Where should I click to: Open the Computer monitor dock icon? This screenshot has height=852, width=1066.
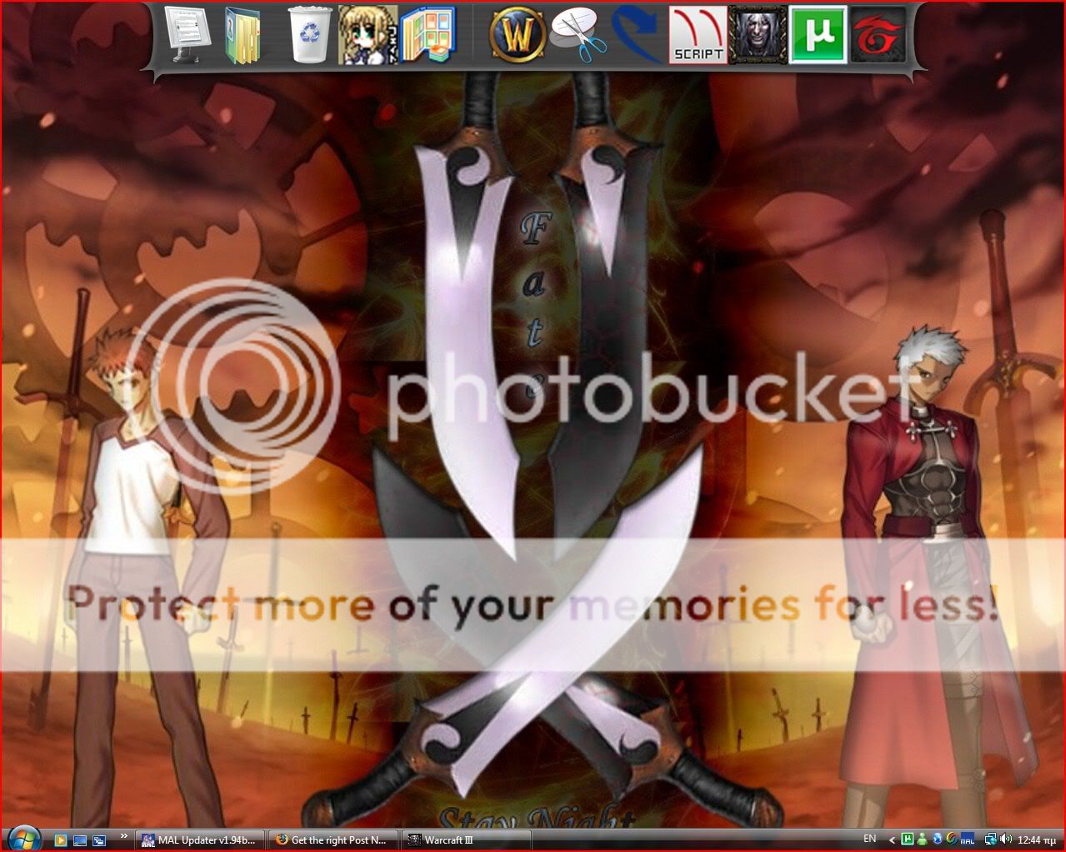[x=189, y=35]
